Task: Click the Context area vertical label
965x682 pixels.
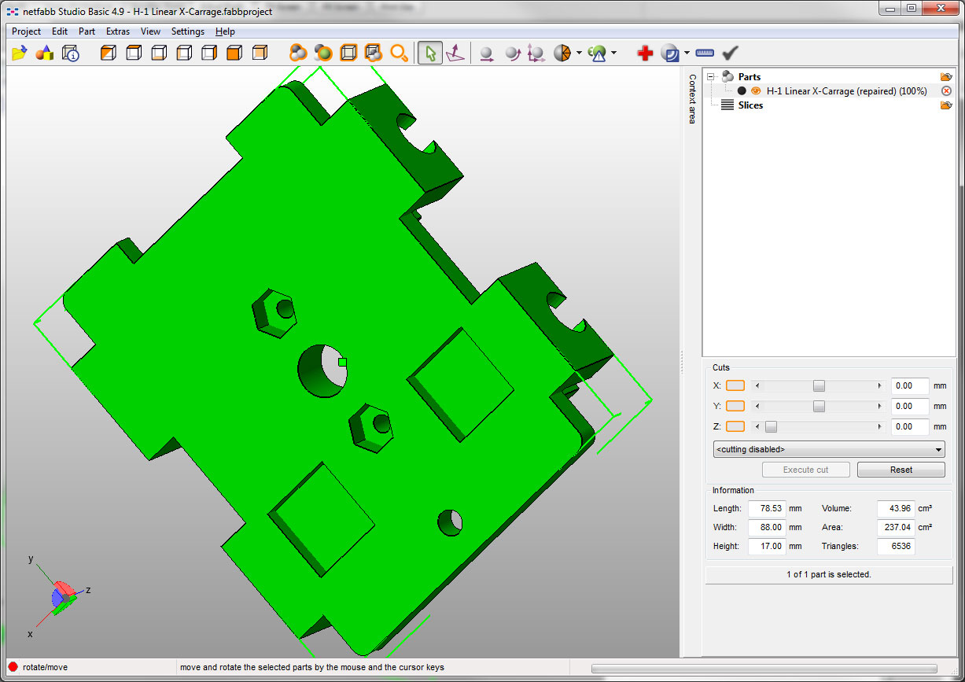Action: pos(692,99)
